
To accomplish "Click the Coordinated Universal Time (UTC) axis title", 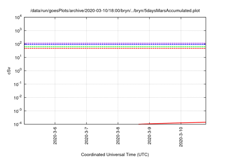I will click(x=115, y=154).
